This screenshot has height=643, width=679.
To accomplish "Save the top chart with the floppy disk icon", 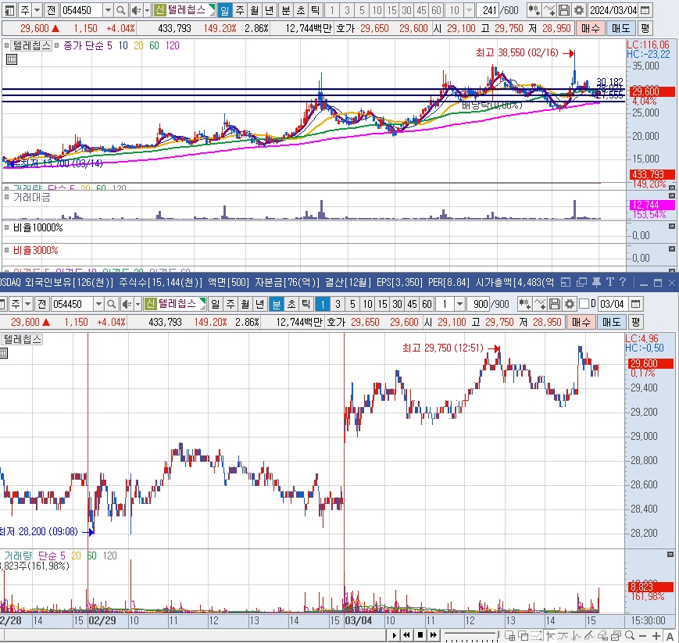I will [x=564, y=10].
